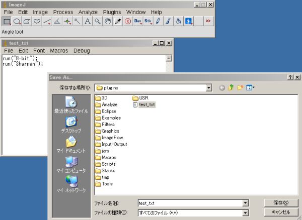Select the tmp folder
Viewport: 302px width, 220px height.
[102, 177]
